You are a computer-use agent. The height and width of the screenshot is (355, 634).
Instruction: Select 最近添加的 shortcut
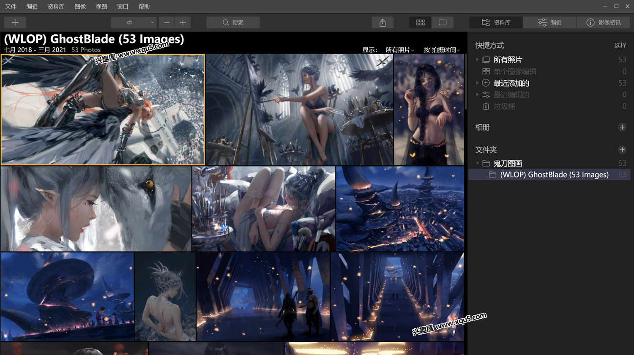tap(511, 83)
